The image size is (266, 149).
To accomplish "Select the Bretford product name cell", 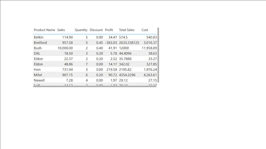I will (40, 43).
